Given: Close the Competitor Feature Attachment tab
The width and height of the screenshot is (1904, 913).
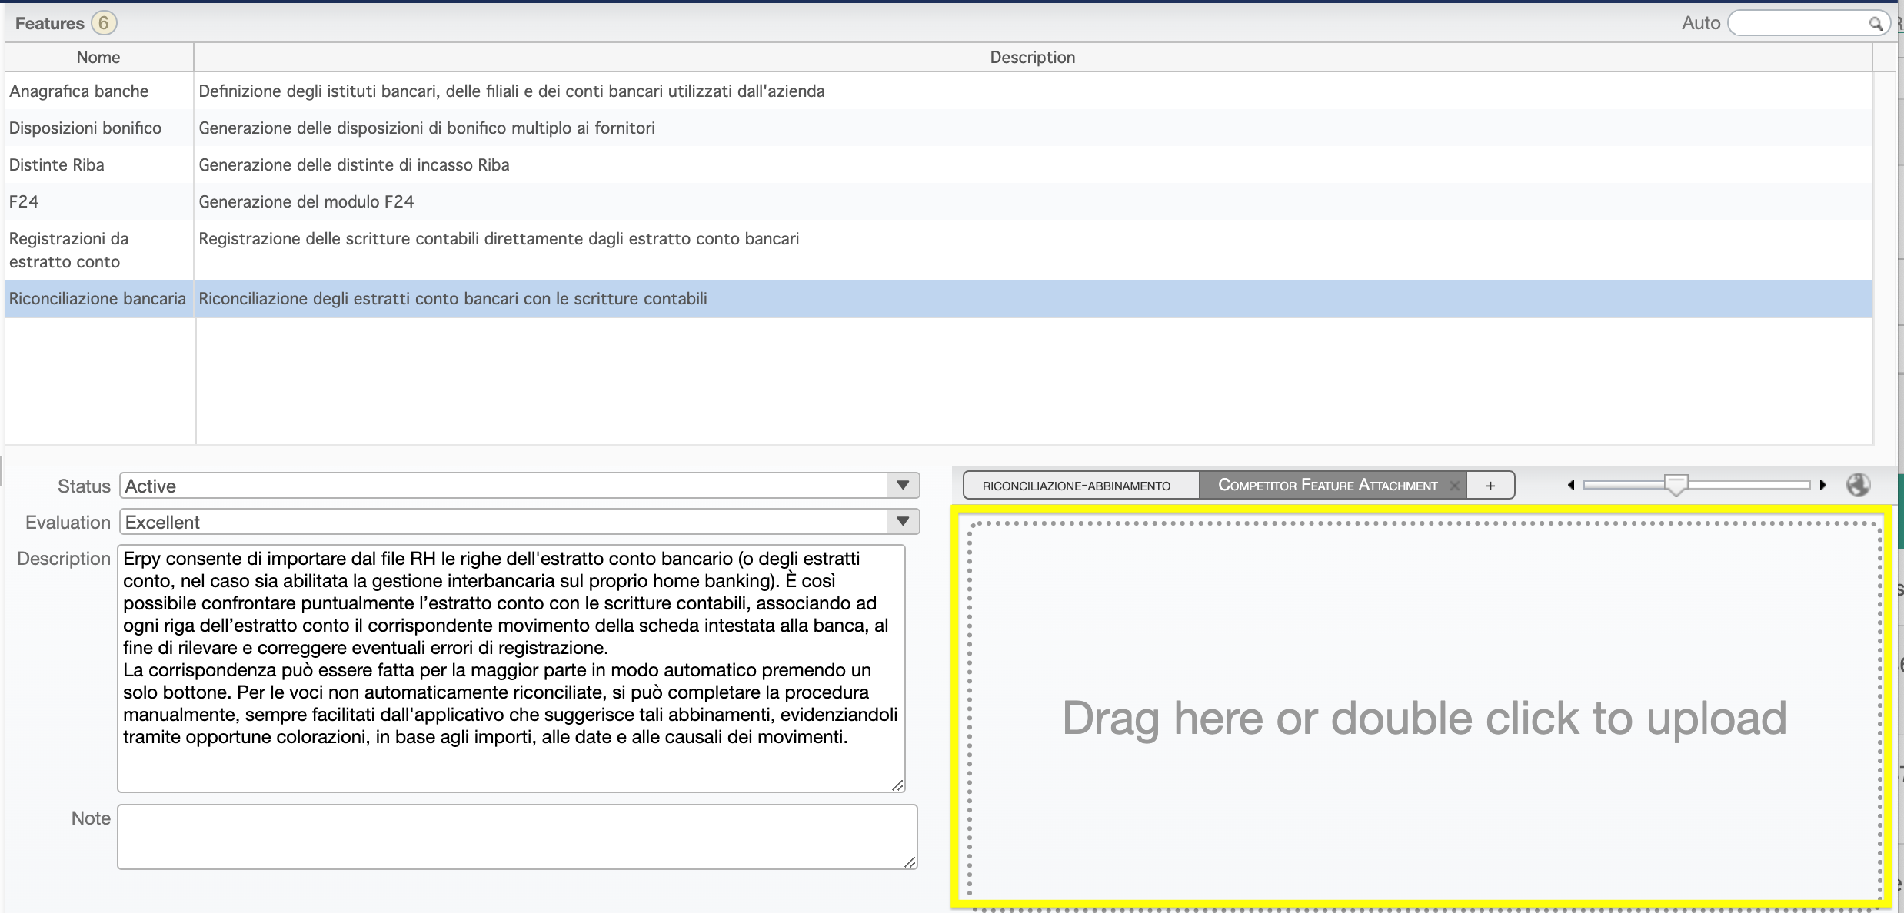Looking at the screenshot, I should click(x=1454, y=486).
